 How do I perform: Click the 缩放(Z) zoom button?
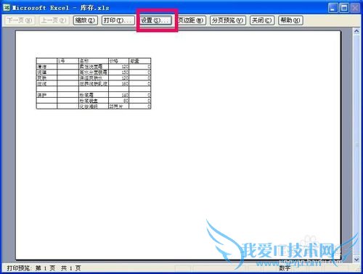(x=85, y=20)
